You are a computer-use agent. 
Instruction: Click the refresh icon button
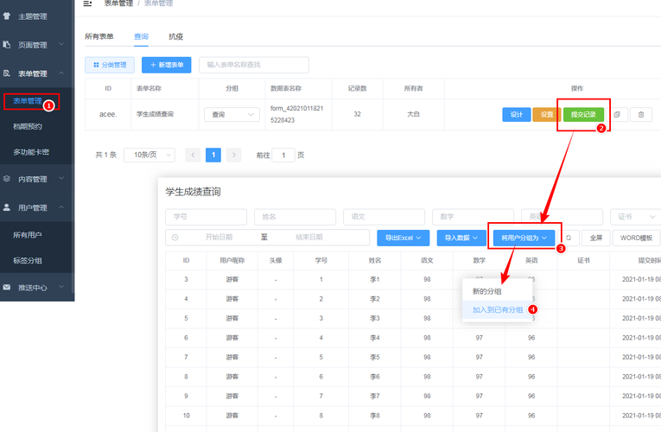pyautogui.click(x=569, y=238)
